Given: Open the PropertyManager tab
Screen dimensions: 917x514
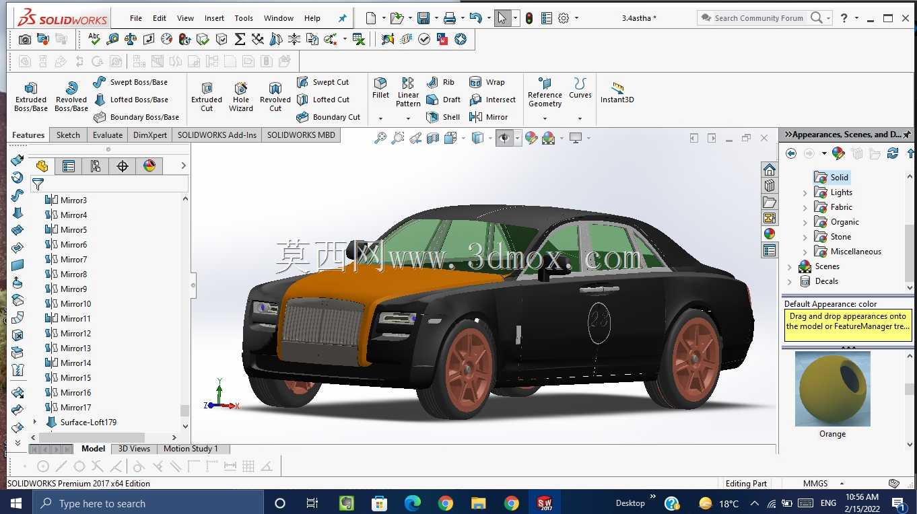Looking at the screenshot, I should (68, 166).
